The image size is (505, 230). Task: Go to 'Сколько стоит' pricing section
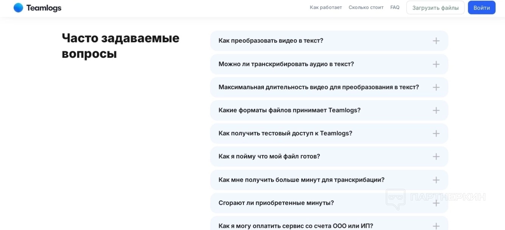coord(366,8)
